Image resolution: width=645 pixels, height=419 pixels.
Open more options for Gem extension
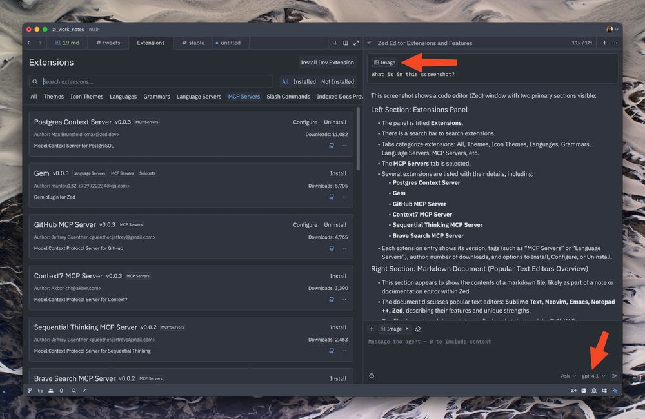tap(344, 197)
